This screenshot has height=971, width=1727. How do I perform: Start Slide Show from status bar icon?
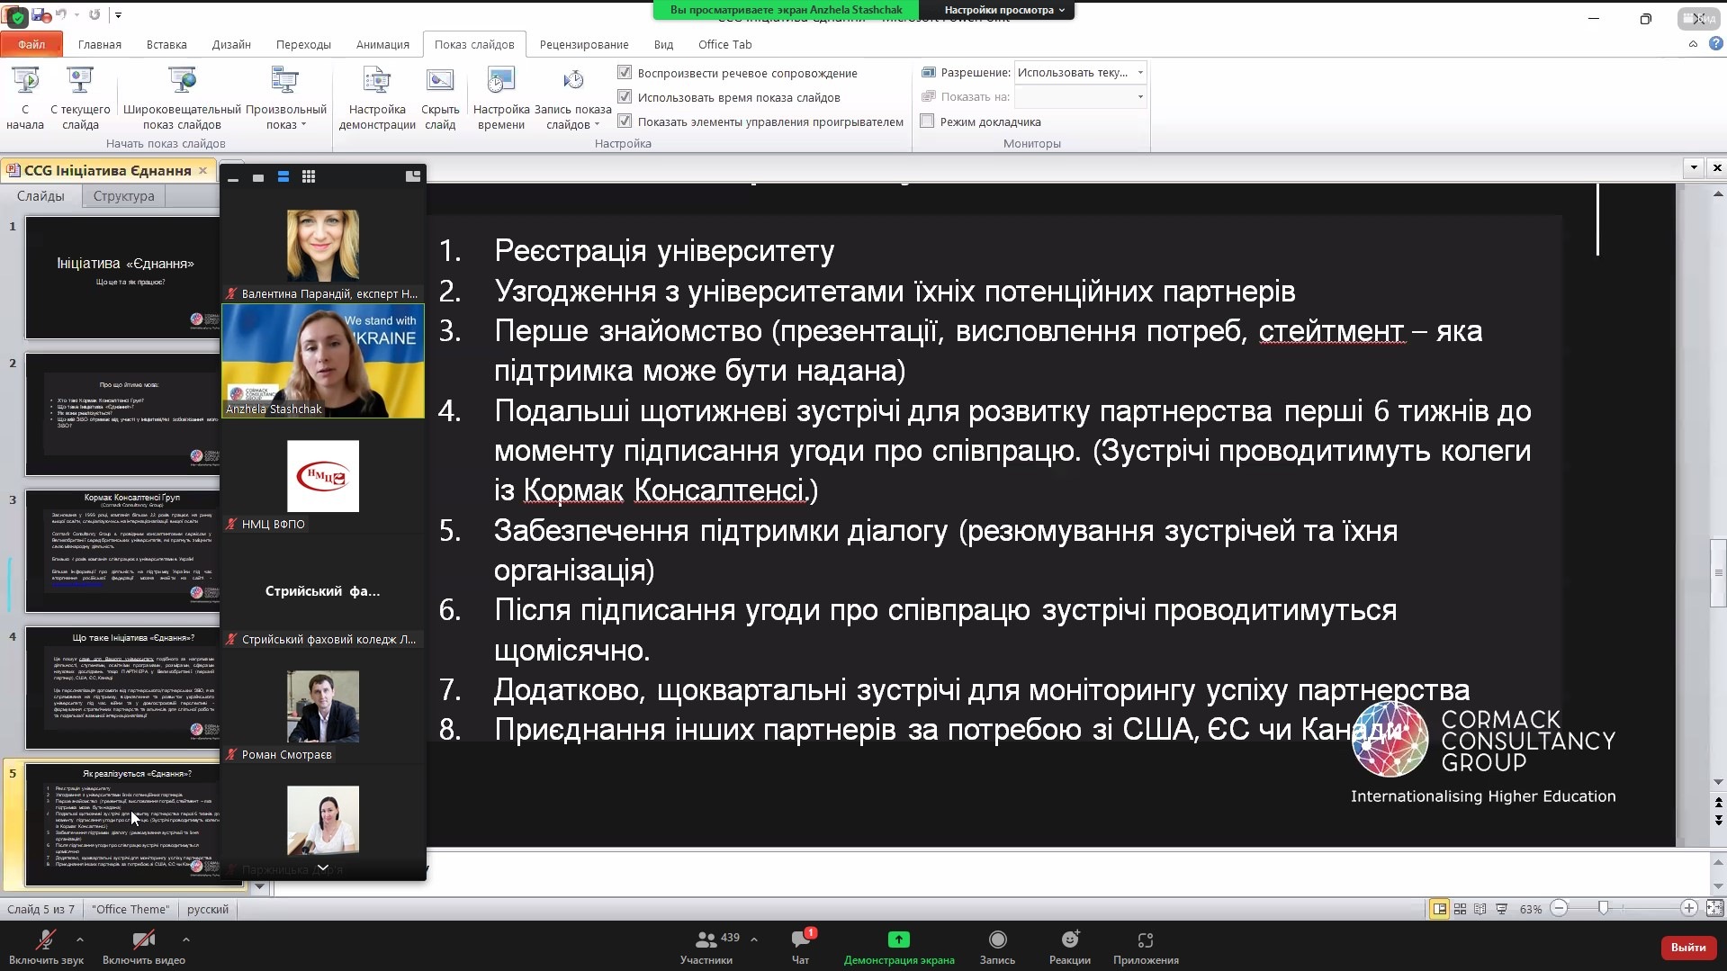tap(1501, 909)
